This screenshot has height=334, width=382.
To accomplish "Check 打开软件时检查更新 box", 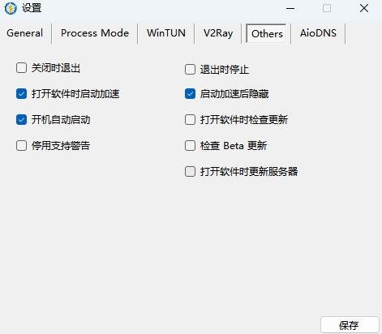I will [x=190, y=120].
